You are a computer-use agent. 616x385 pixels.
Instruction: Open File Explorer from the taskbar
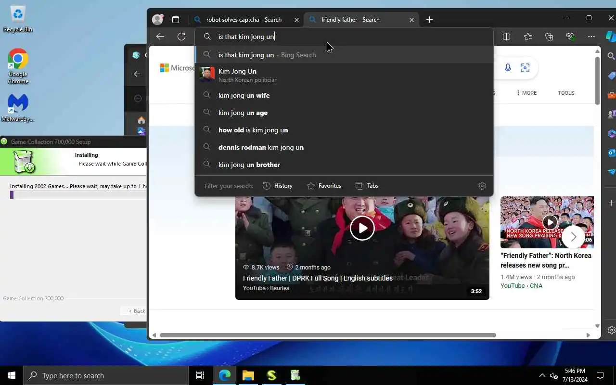[x=248, y=375]
